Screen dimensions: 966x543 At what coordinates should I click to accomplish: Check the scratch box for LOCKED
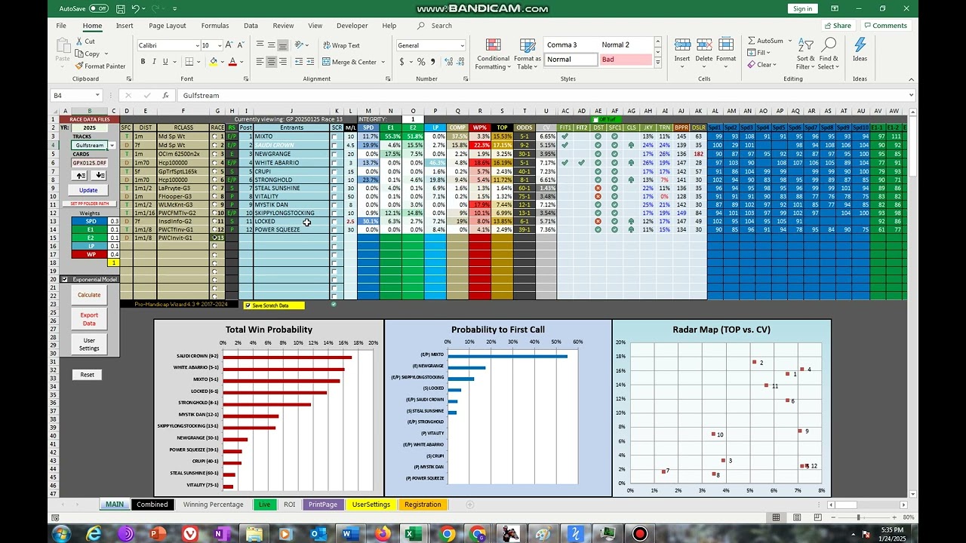(x=334, y=222)
